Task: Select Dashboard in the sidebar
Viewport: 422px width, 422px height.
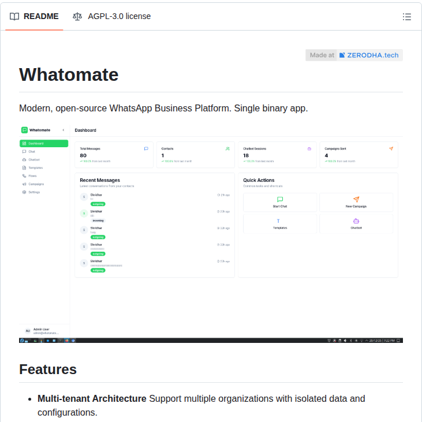Action: coord(44,143)
